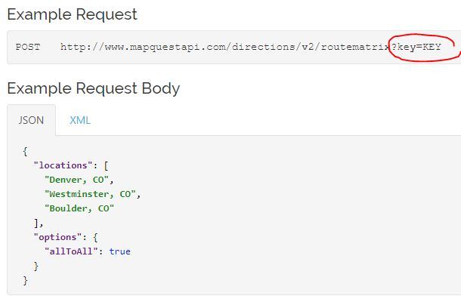Click the Example Request heading

[72, 14]
